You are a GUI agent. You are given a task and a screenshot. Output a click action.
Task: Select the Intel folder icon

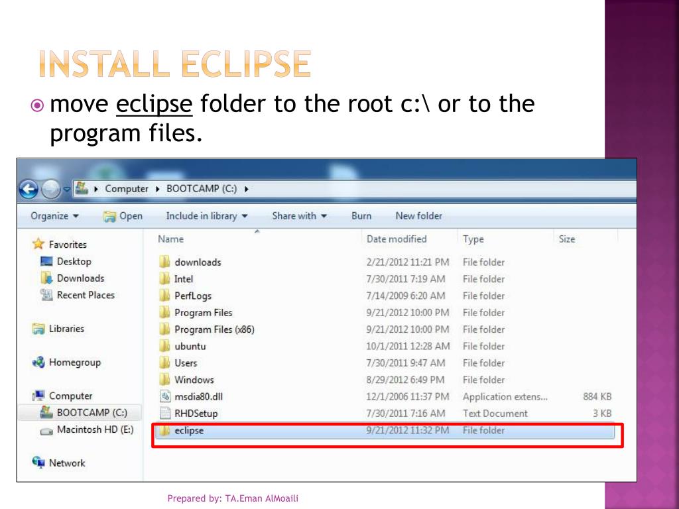coord(164,279)
